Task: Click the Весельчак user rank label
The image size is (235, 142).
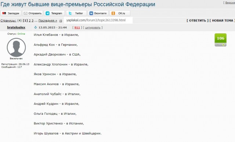Action: [x=16, y=58]
